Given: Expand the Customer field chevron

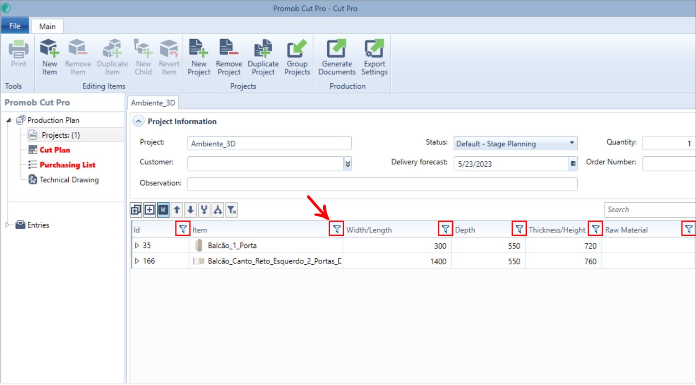Looking at the screenshot, I should click(x=348, y=164).
